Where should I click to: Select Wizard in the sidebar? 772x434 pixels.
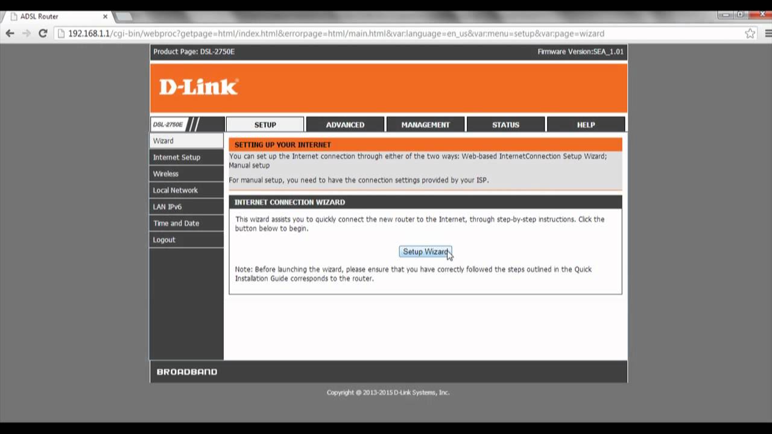click(x=186, y=140)
